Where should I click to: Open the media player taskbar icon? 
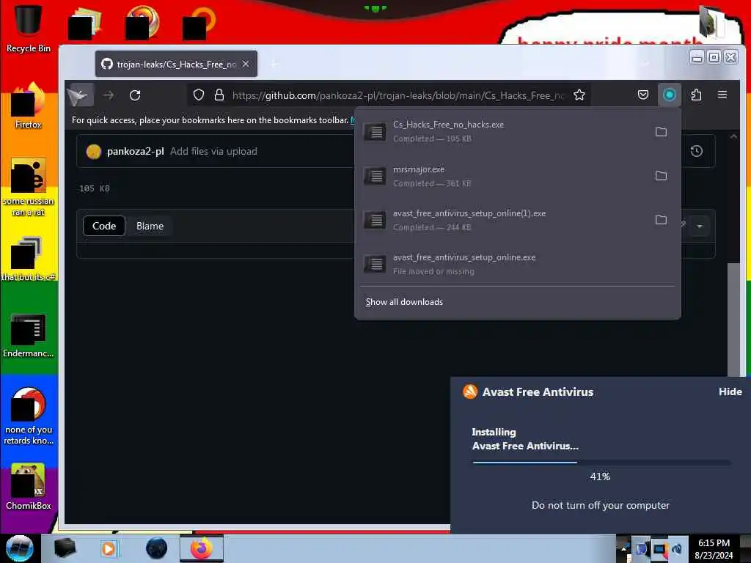[109, 548]
